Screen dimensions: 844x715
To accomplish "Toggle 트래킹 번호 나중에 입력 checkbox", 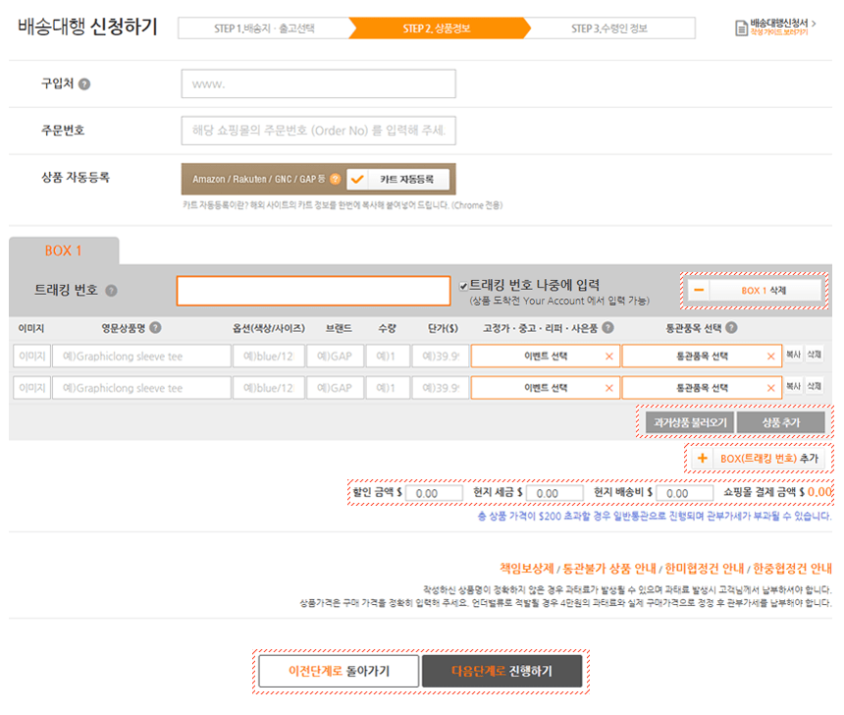I will [463, 286].
